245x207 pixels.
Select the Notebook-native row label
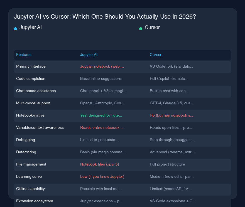30,115
